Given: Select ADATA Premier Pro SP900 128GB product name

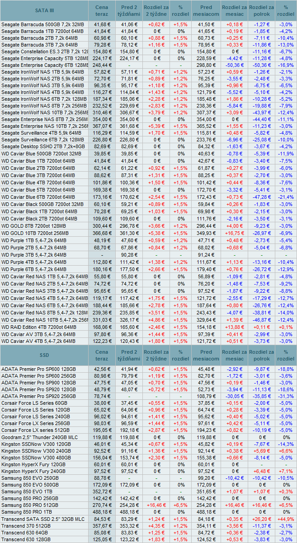Looking at the screenshot, I should coord(38,383).
